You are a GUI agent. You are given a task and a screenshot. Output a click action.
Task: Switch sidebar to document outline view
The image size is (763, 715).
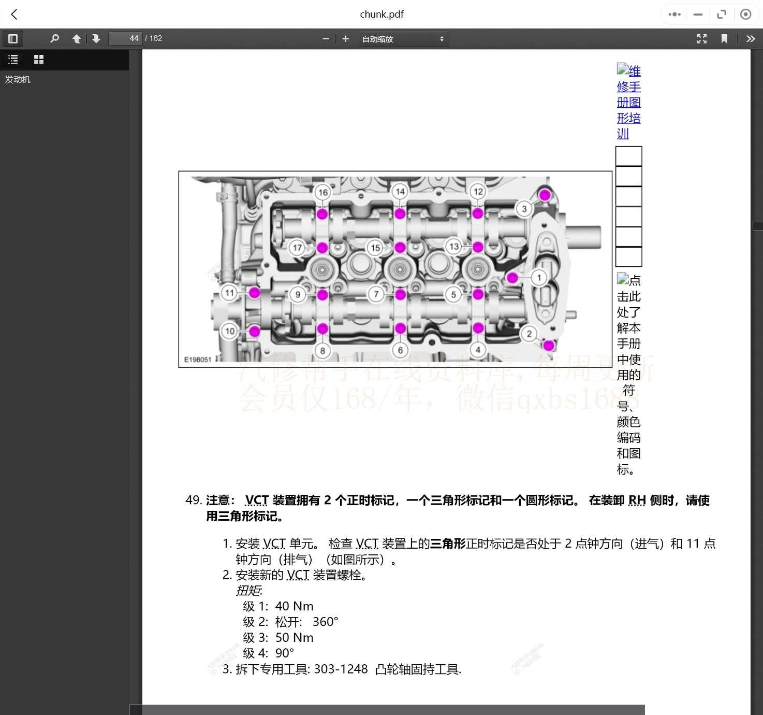pyautogui.click(x=13, y=59)
